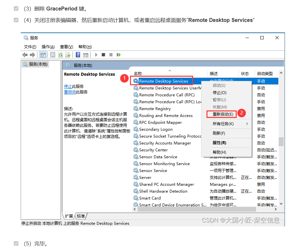
Task: Click the 重启动 service link
Action: (x=70, y=92)
